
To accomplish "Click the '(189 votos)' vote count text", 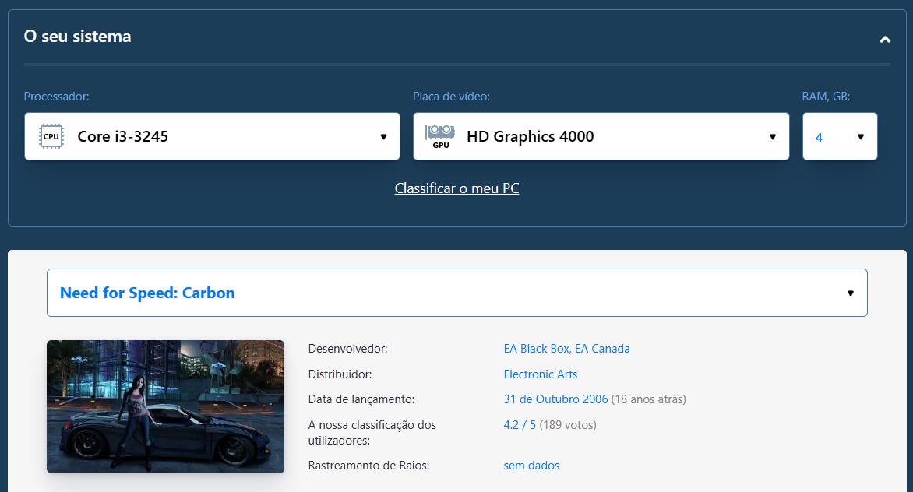I will point(568,425).
